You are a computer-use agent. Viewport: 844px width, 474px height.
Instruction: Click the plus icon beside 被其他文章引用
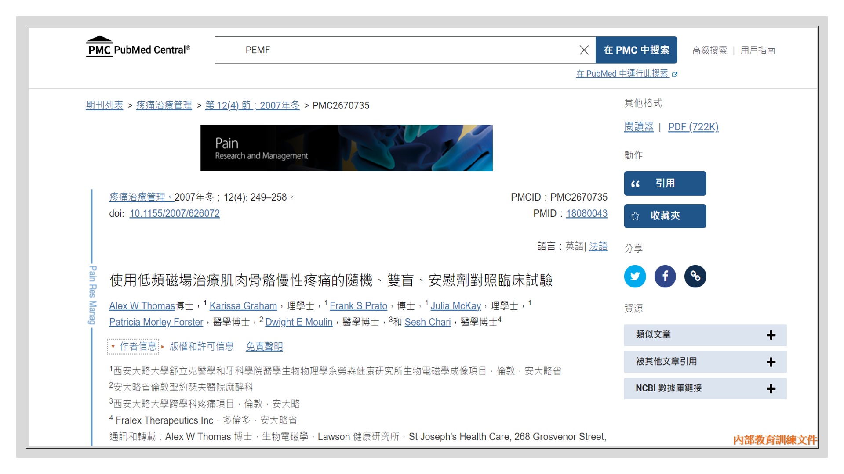coord(771,362)
